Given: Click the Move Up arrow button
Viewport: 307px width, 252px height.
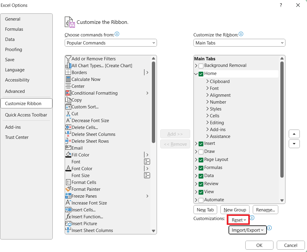Looking at the screenshot, I should click(x=294, y=134).
